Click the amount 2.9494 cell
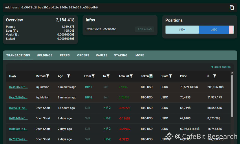240x144 pixels. pyautogui.click(x=123, y=87)
